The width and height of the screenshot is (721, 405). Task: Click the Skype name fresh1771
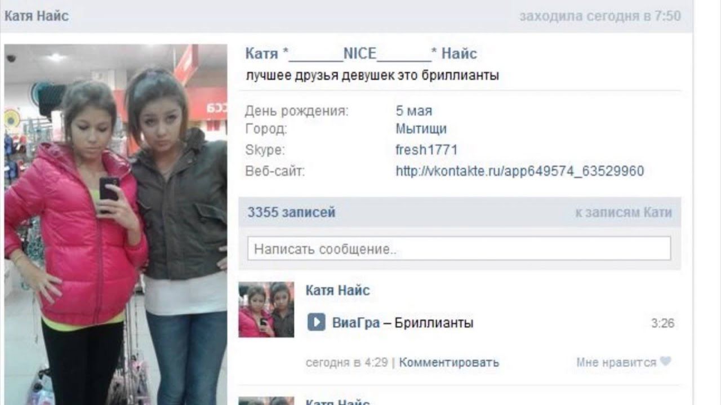tap(426, 150)
